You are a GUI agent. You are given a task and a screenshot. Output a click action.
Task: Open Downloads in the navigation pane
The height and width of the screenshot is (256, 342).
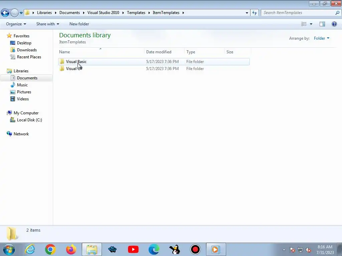click(x=27, y=50)
